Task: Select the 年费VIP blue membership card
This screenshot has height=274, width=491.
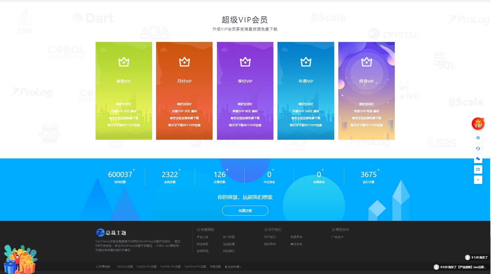Action: 306,91
